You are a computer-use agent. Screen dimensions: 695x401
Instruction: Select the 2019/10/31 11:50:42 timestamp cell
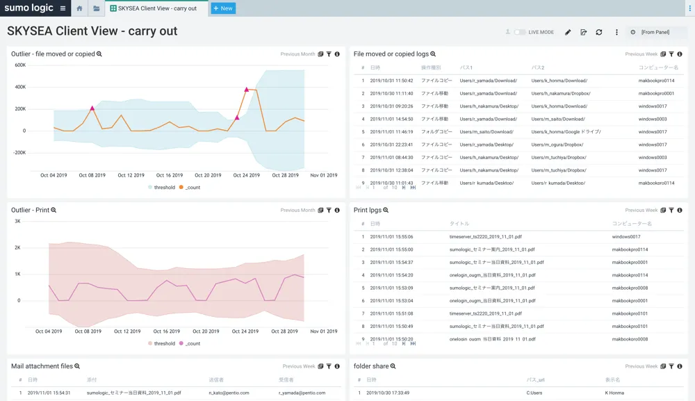[391, 81]
